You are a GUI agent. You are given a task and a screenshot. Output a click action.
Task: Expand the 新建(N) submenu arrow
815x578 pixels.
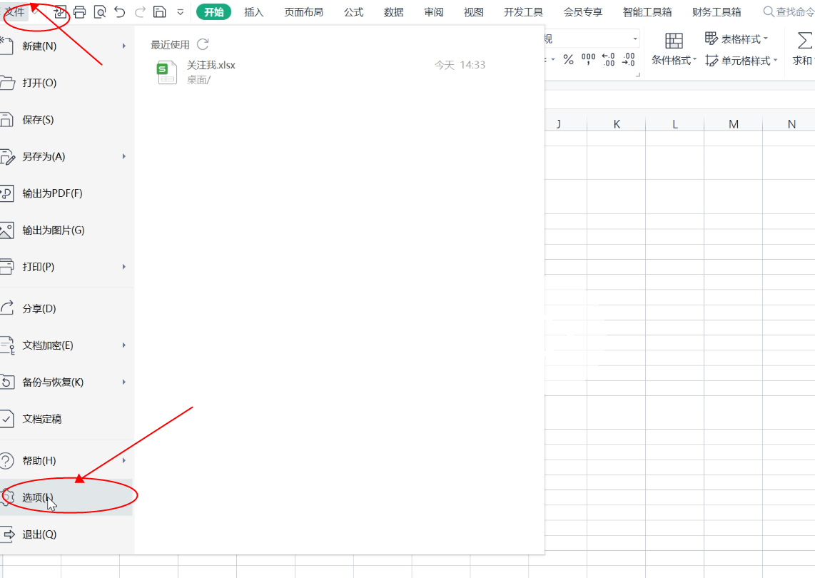[x=123, y=46]
